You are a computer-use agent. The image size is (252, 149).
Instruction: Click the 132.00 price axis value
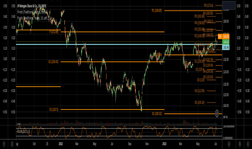(x=226, y=60)
